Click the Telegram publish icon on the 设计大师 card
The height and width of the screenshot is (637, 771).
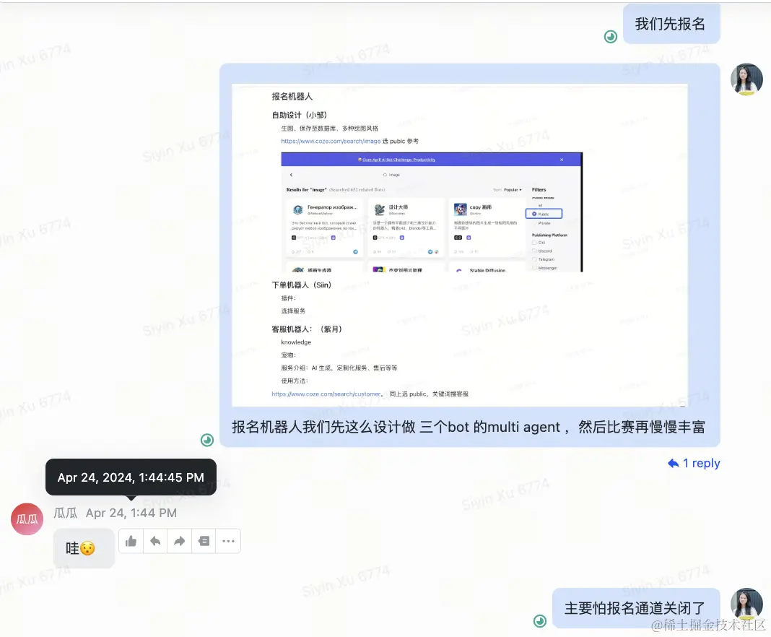pyautogui.click(x=430, y=252)
